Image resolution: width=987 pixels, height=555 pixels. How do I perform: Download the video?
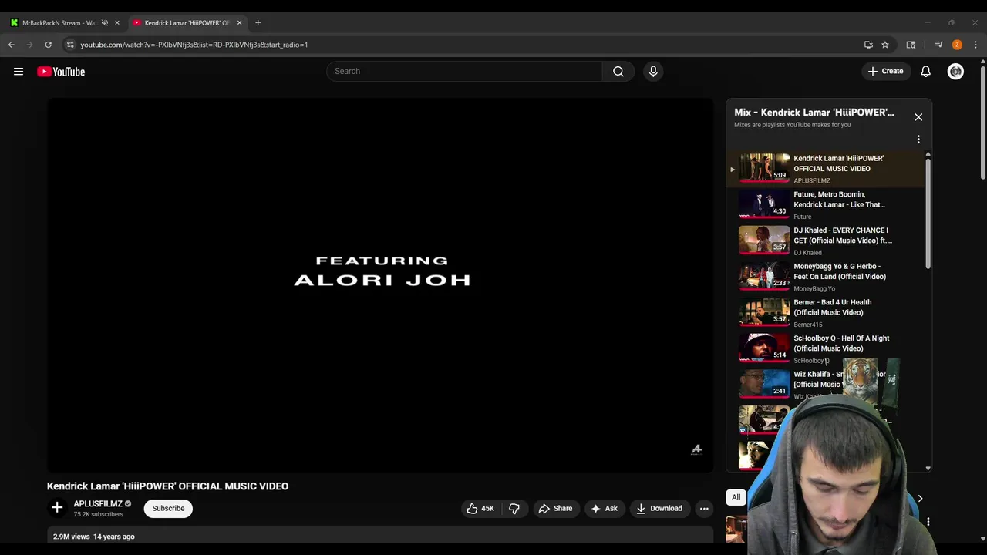coord(659,509)
